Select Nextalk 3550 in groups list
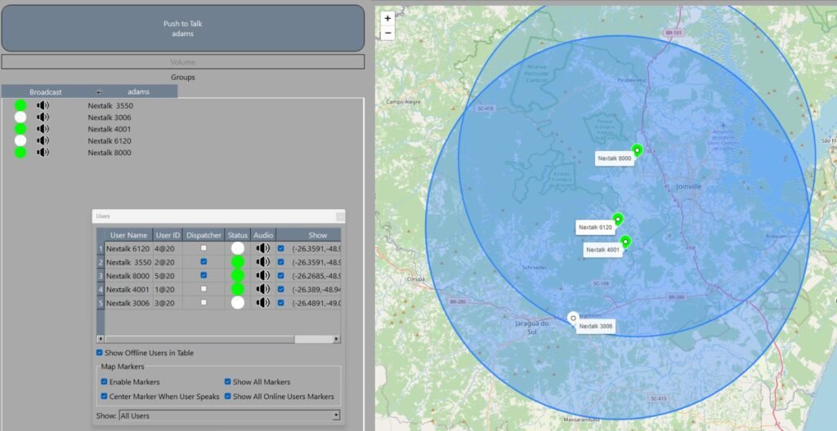The width and height of the screenshot is (837, 431). pyautogui.click(x=110, y=105)
